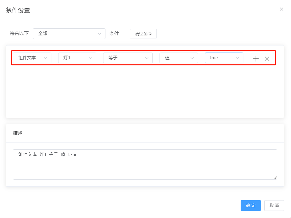
Task: Click the resize handle of description box
Action: pyautogui.click(x=275, y=178)
